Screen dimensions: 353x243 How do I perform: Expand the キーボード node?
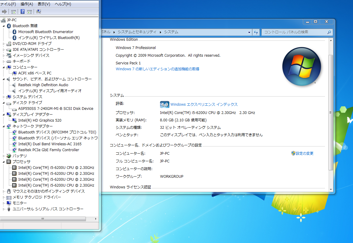[x=4, y=61]
